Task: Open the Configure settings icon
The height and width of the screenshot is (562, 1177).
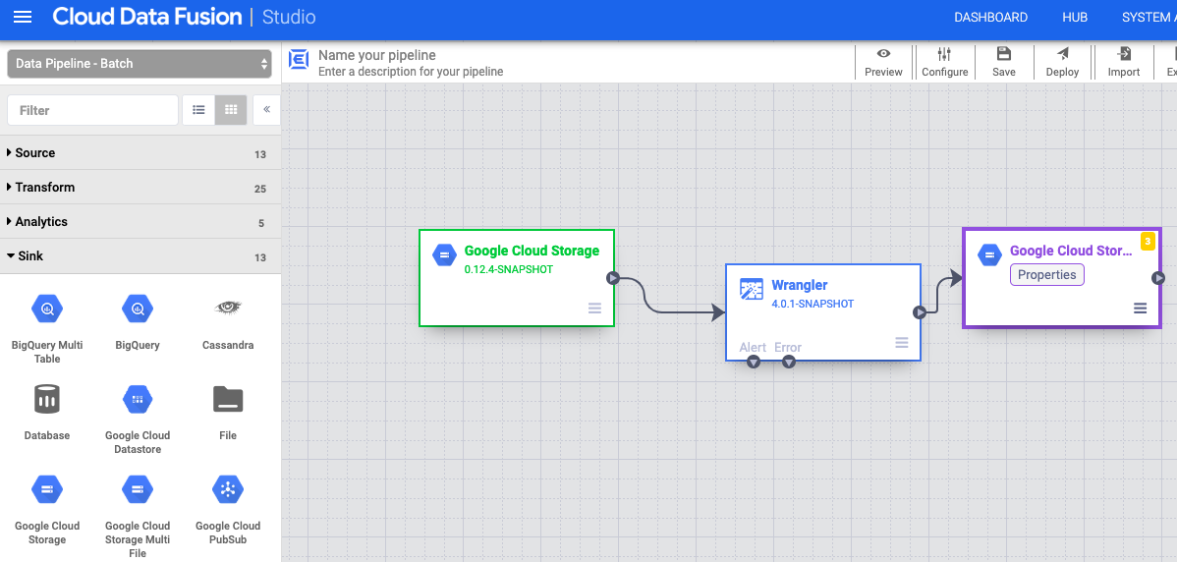Action: tap(944, 55)
